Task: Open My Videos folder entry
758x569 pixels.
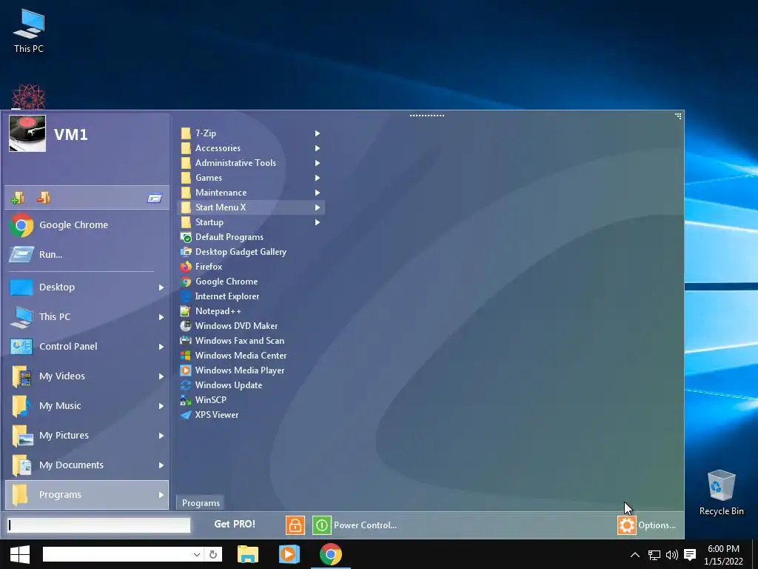Action: click(x=87, y=376)
